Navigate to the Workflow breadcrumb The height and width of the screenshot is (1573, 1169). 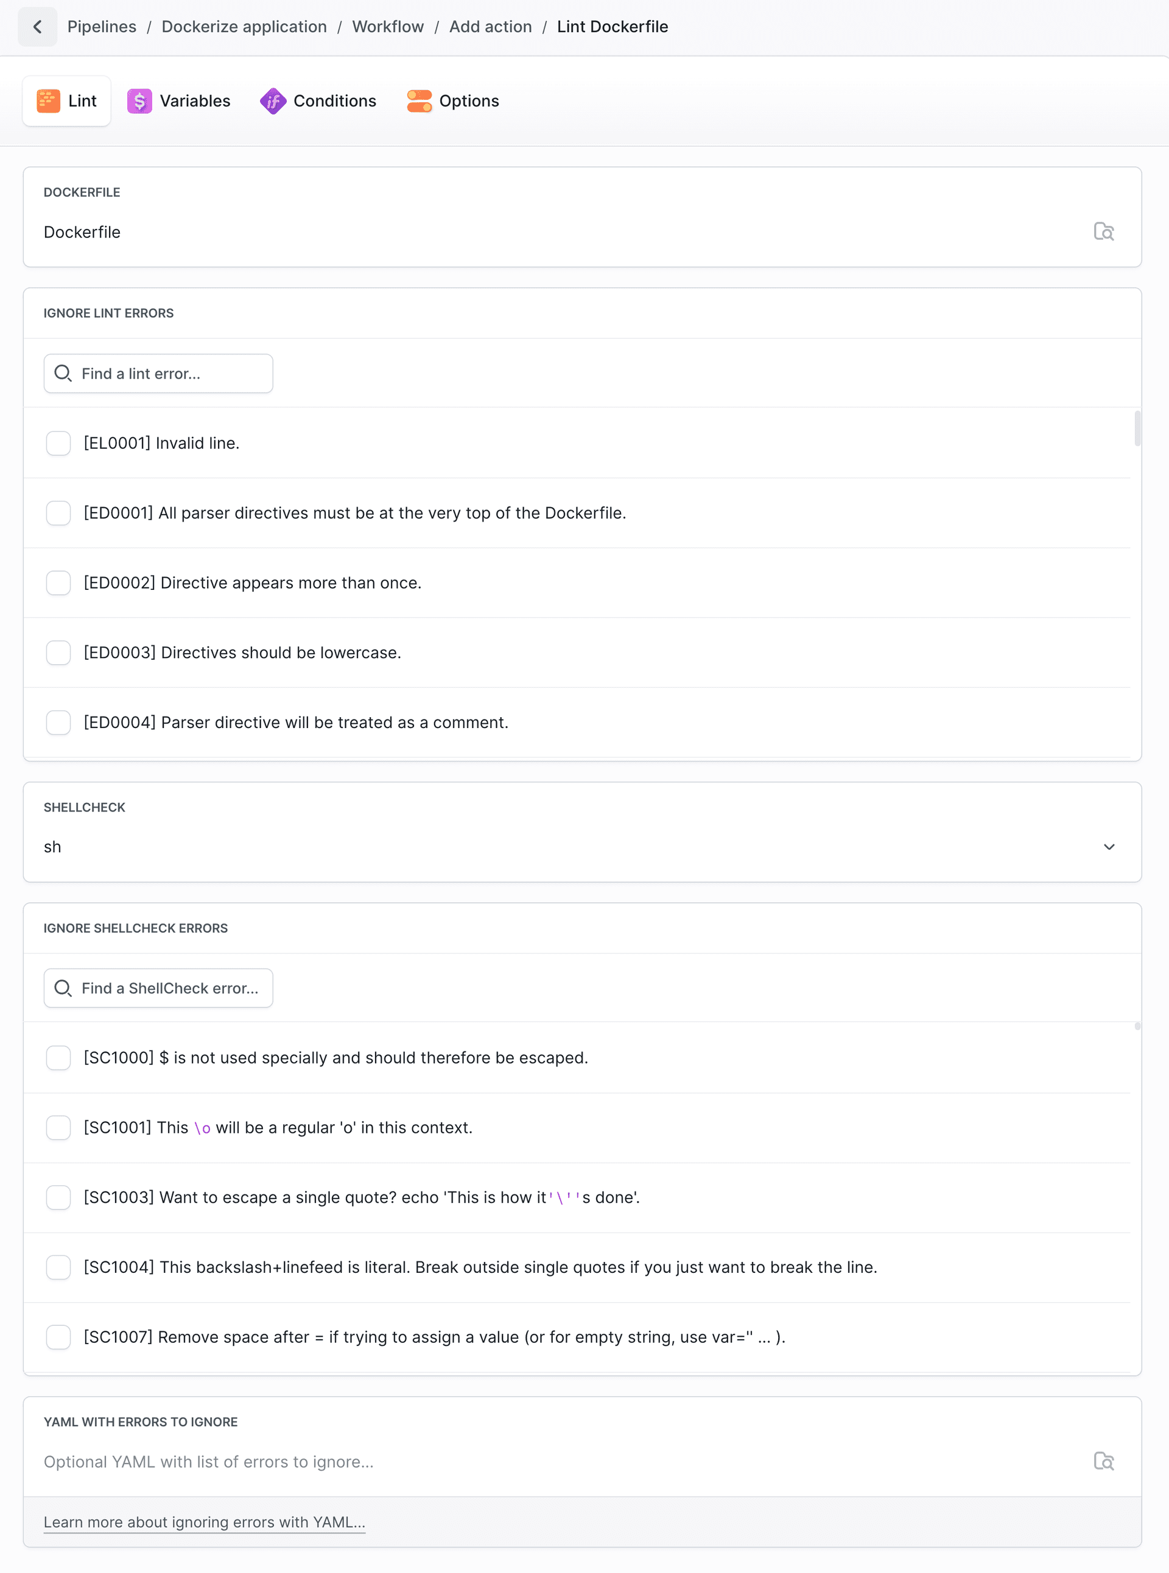387,26
